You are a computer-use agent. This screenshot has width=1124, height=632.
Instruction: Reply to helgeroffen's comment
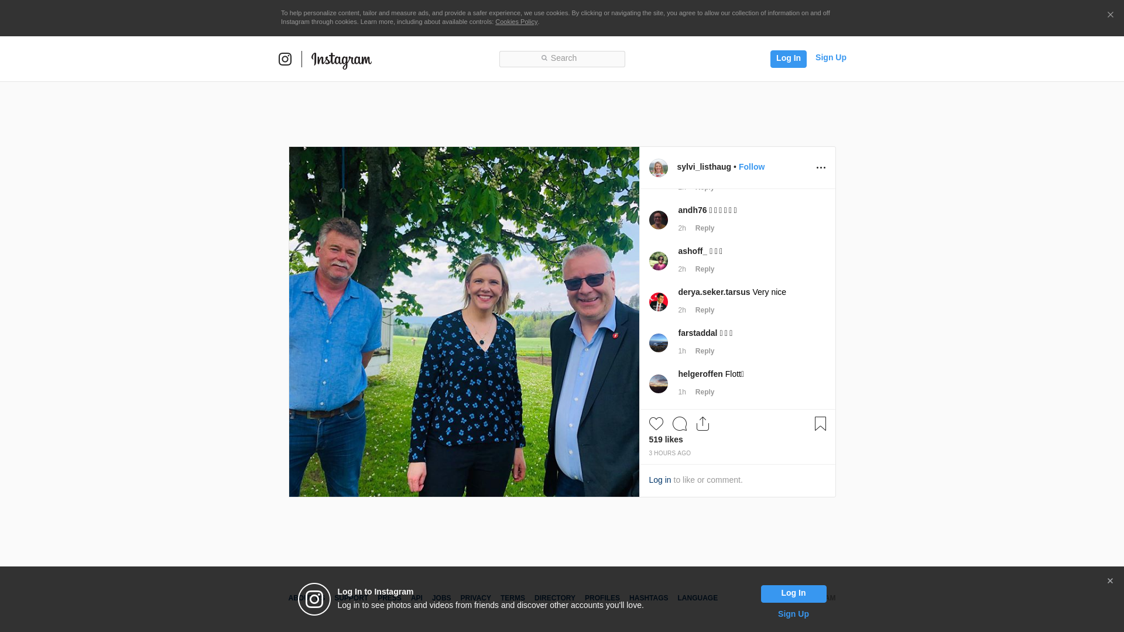tap(705, 392)
